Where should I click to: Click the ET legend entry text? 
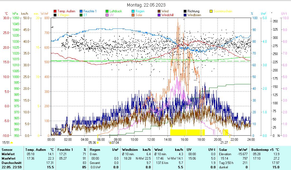85,15
